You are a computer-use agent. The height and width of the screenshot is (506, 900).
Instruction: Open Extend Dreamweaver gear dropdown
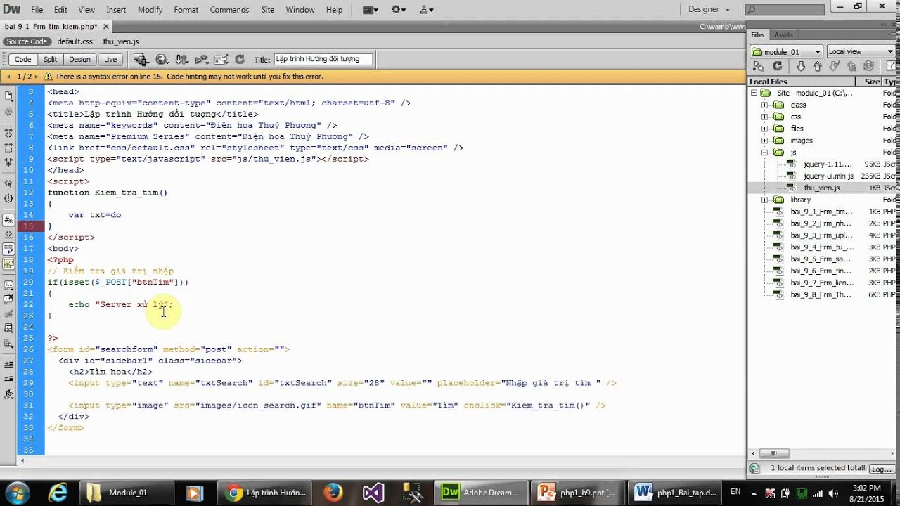coord(399,10)
